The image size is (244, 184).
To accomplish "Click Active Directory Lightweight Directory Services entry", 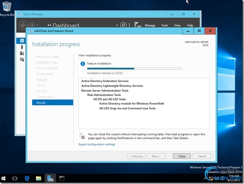I will 112,86.
